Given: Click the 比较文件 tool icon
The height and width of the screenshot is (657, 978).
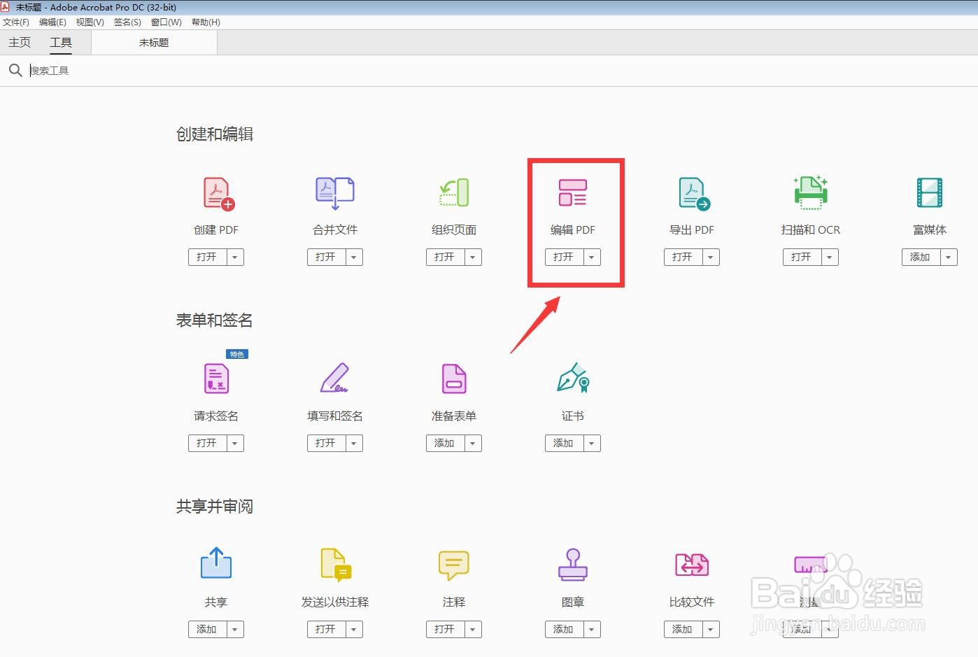Looking at the screenshot, I should (692, 565).
